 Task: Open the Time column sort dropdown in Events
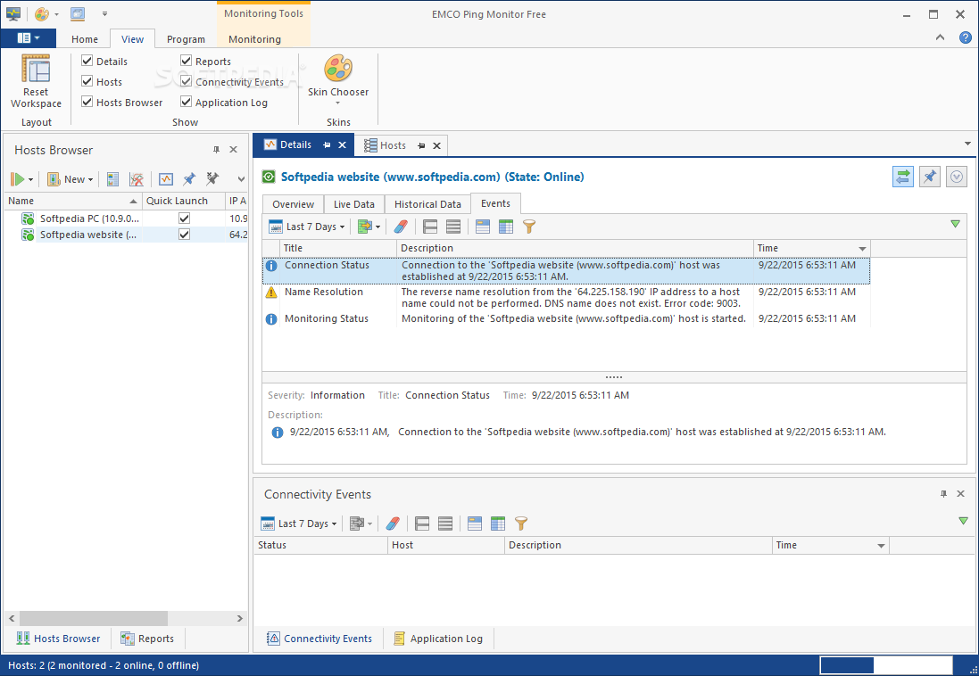(862, 249)
